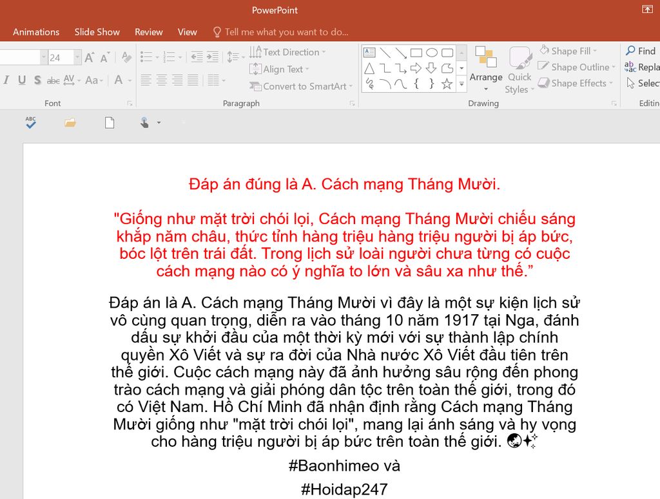Toggle Italic formatting
The height and width of the screenshot is (499, 660).
[x=6, y=80]
